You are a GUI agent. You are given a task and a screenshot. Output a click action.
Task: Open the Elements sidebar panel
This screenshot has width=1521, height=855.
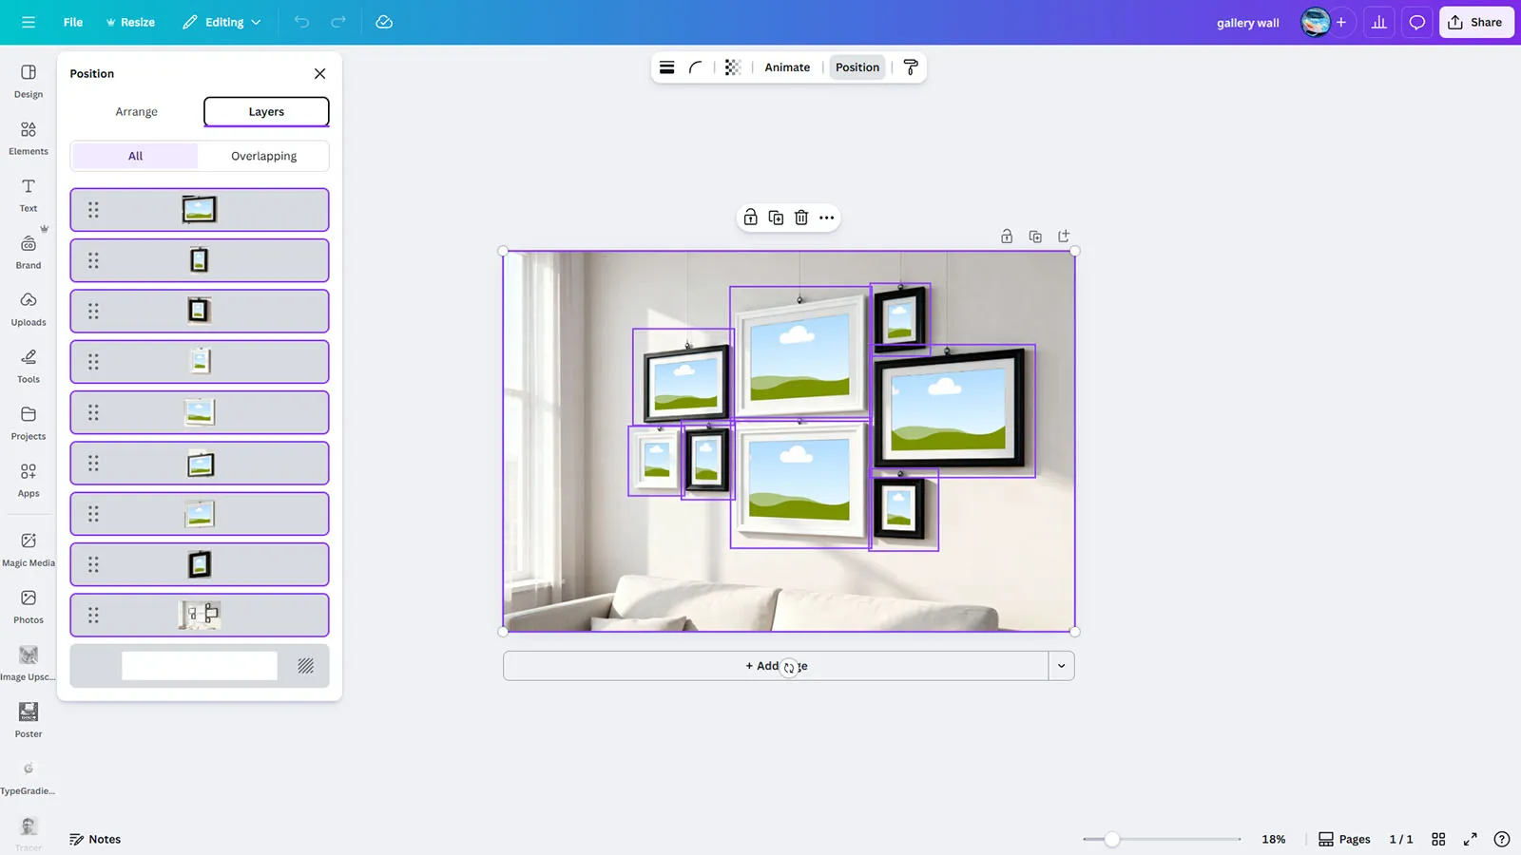(29, 138)
